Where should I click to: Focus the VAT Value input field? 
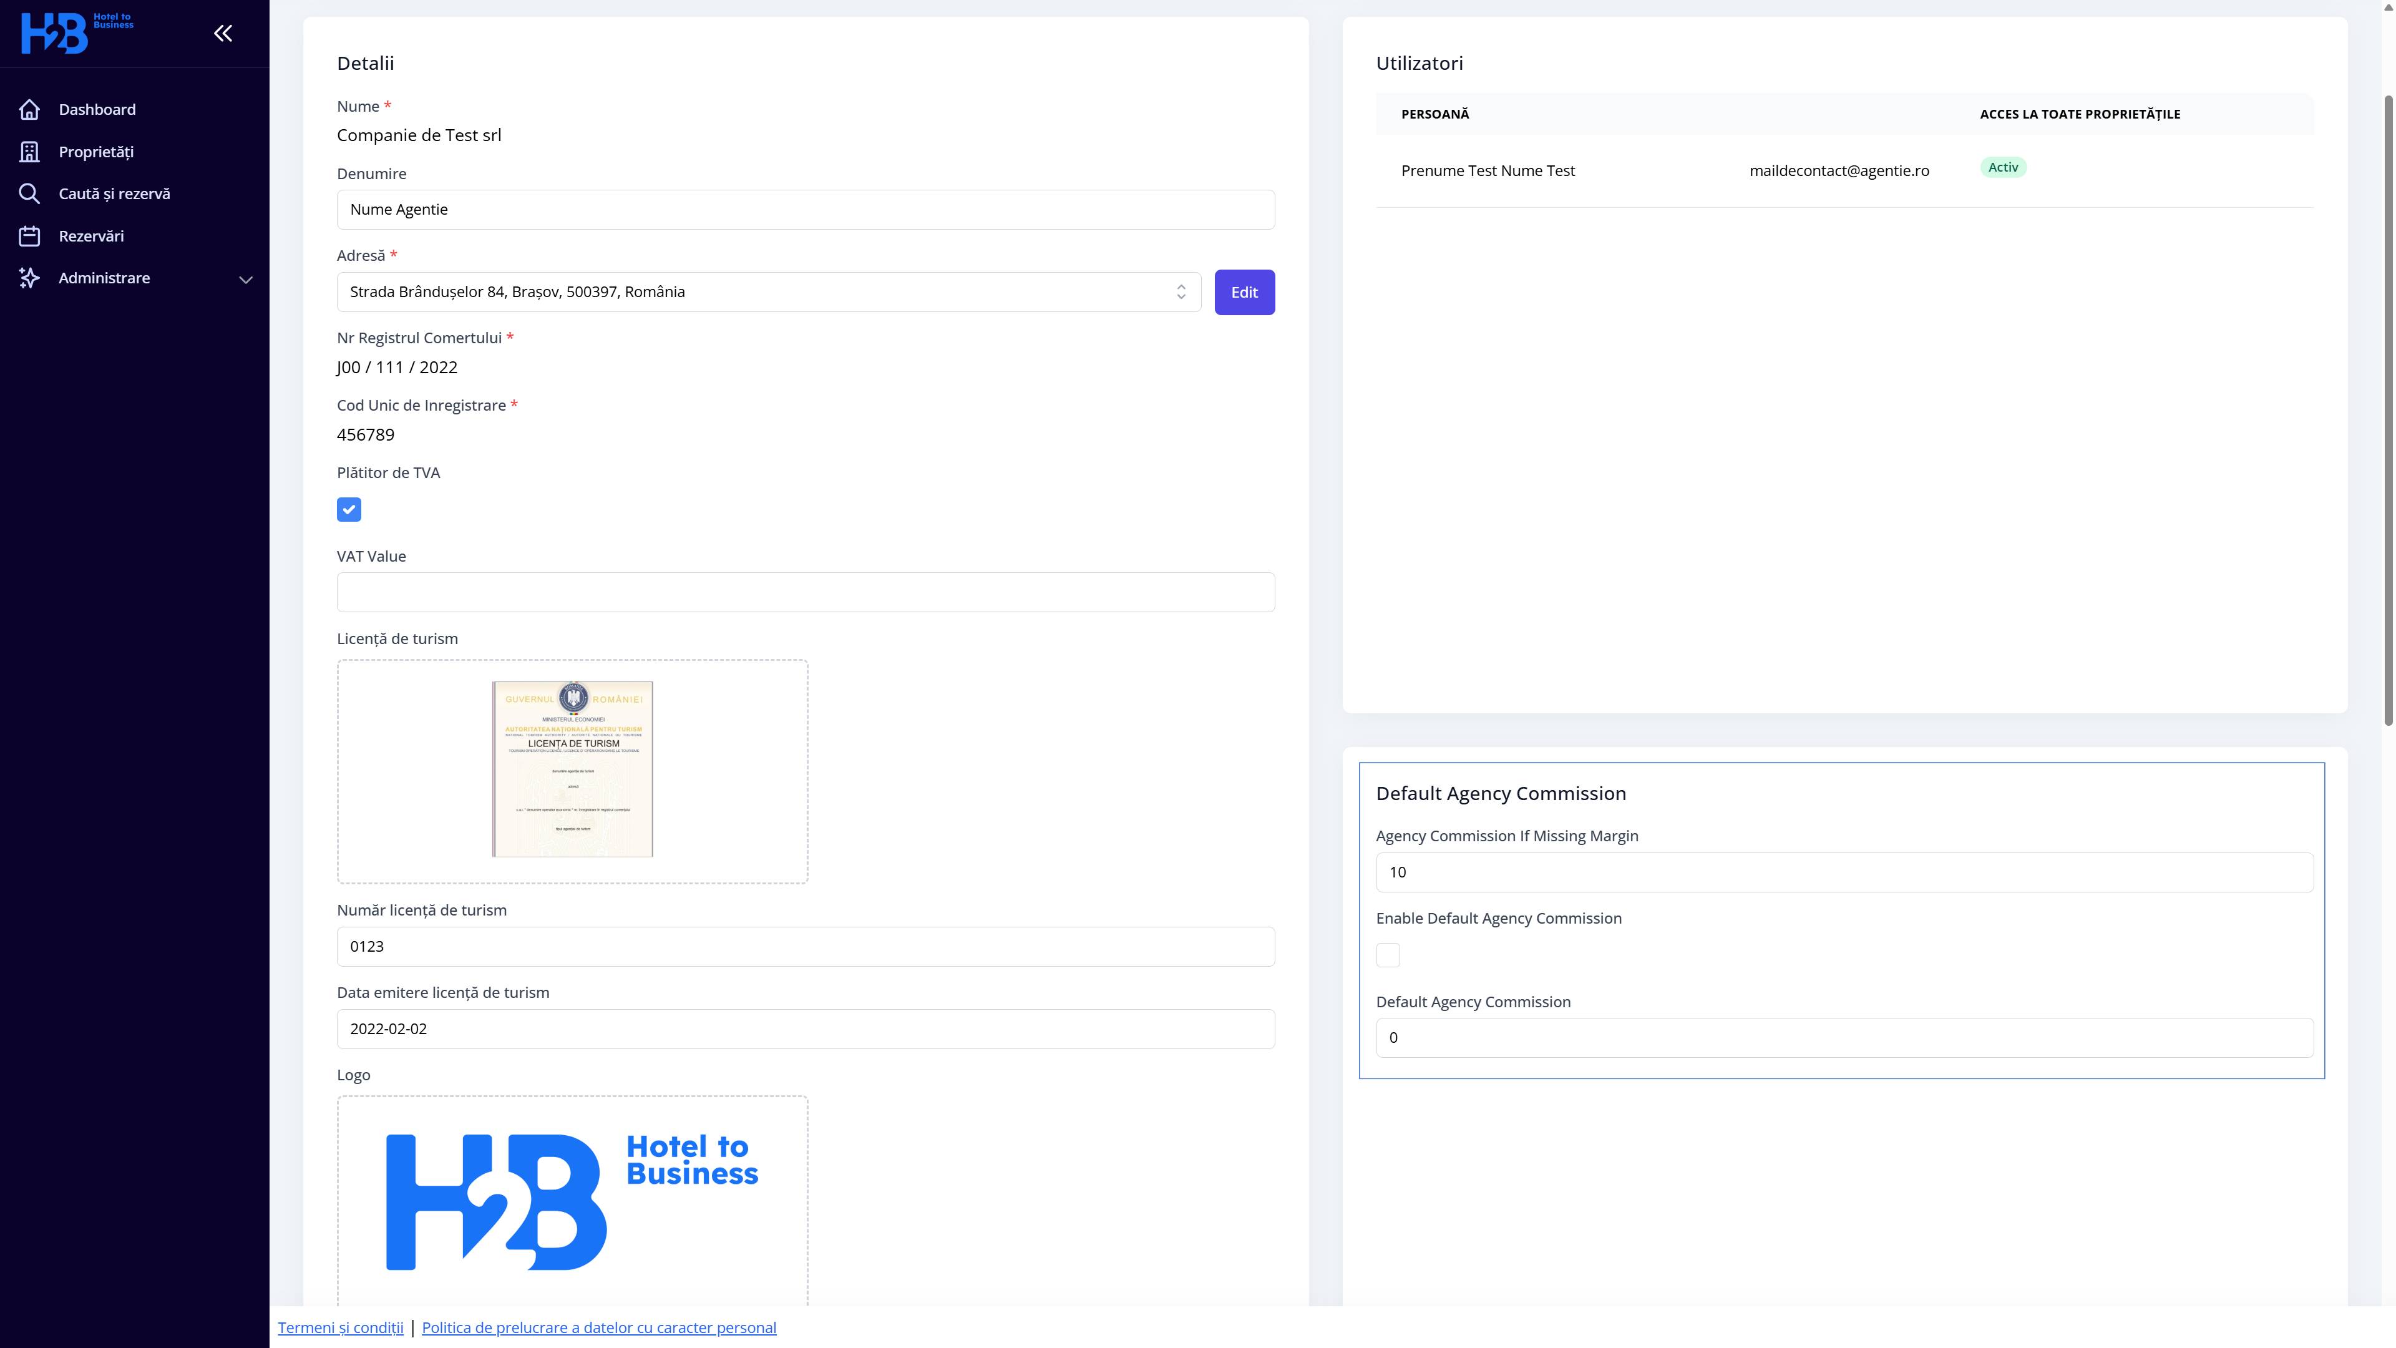804,593
